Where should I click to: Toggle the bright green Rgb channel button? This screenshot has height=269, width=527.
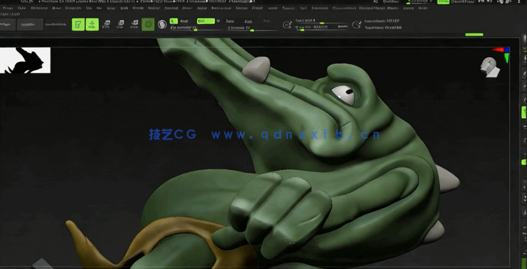[x=206, y=21]
